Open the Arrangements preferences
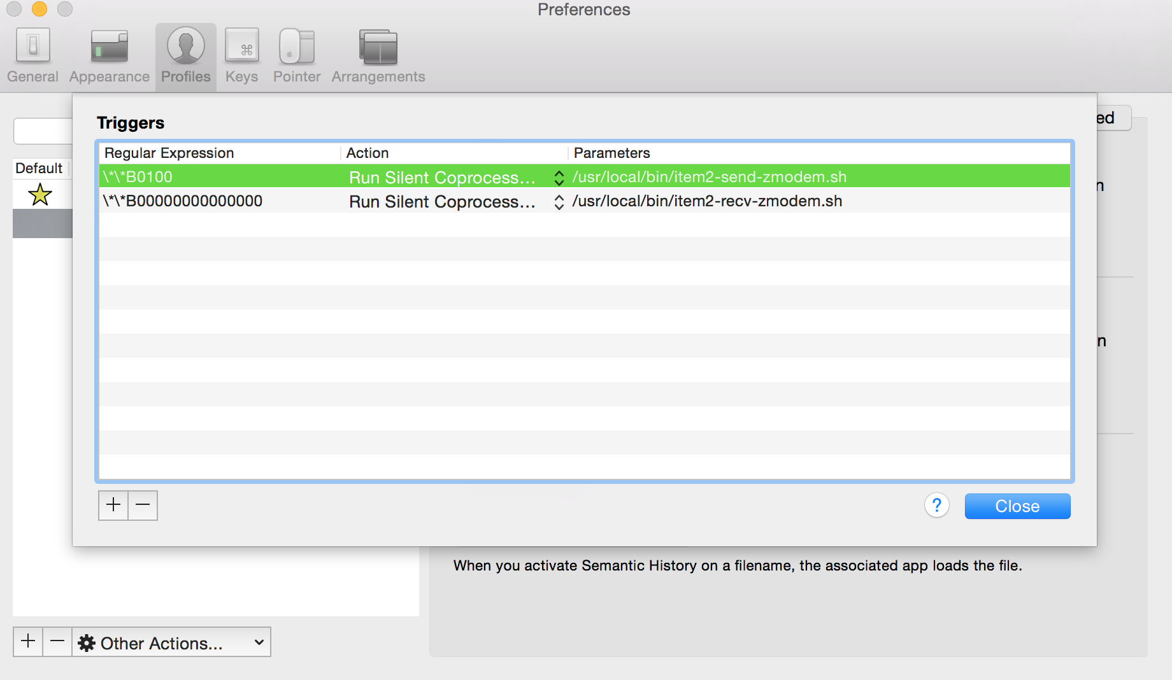Viewport: 1172px width, 680px height. coord(378,56)
